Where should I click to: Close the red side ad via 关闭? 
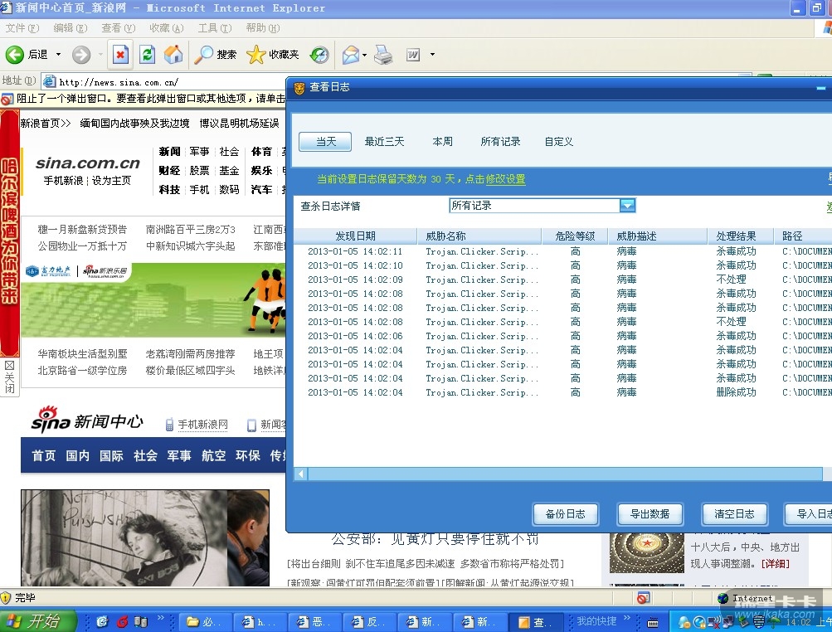[10, 377]
